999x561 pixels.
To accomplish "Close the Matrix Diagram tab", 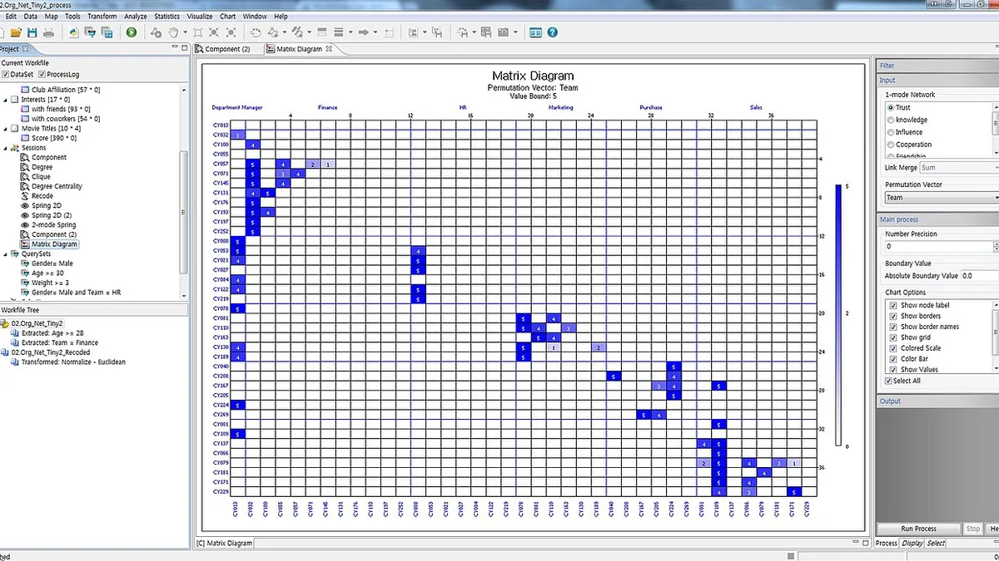I will coord(329,49).
